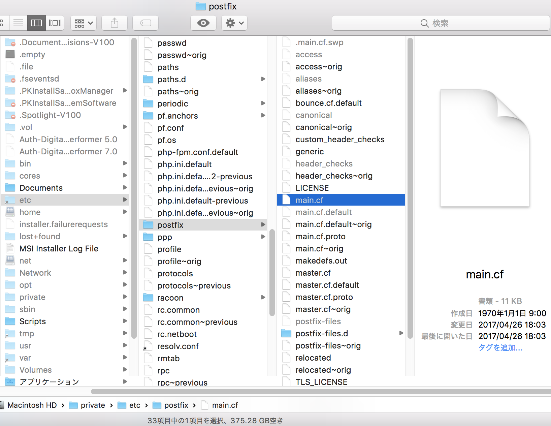Switch to cover flow view
This screenshot has width=551, height=426.
pos(55,23)
